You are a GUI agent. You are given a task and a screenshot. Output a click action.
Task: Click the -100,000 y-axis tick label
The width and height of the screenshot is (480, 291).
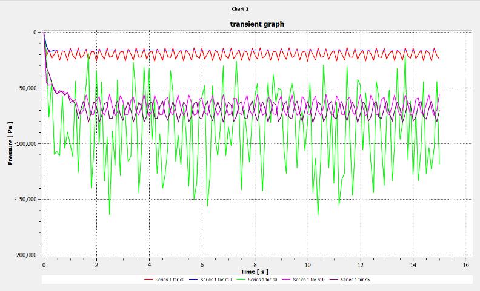(25, 143)
